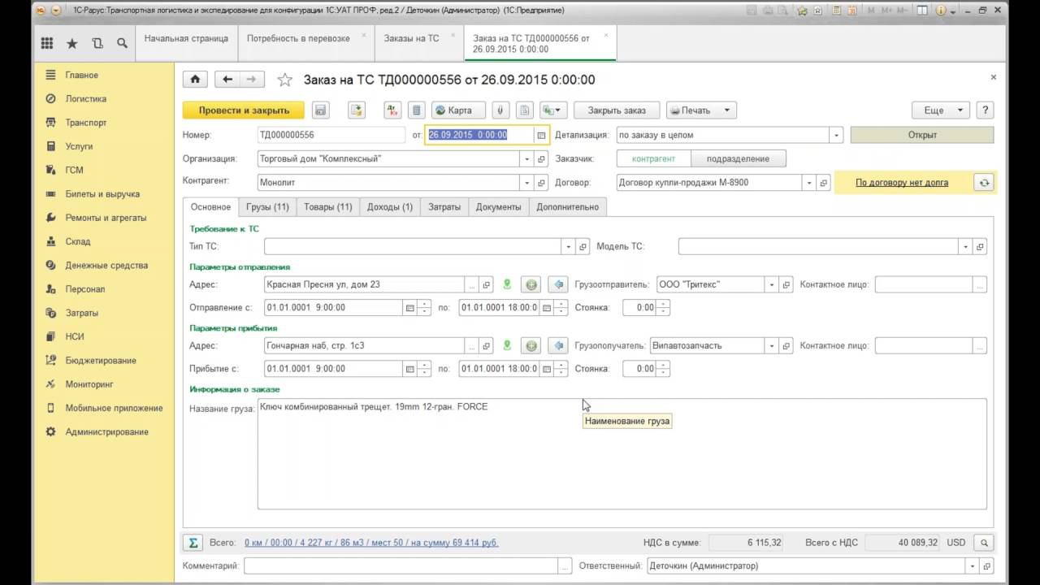Click the green round button for departure address
This screenshot has width=1040, height=585.
pos(531,284)
